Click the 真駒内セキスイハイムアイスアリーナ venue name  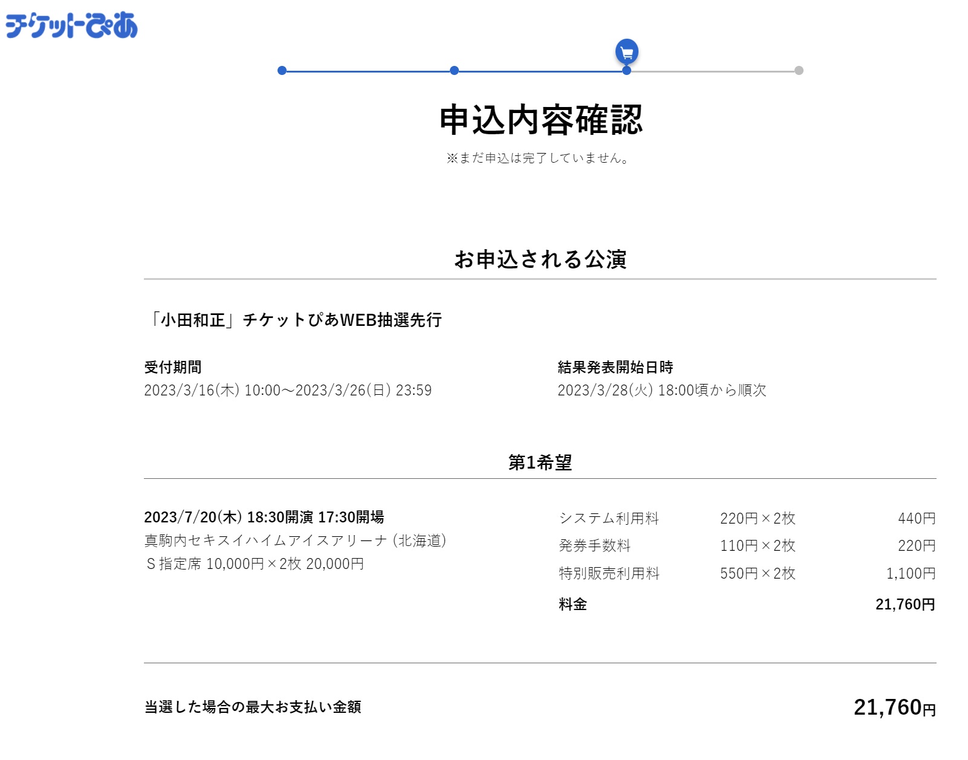click(295, 541)
